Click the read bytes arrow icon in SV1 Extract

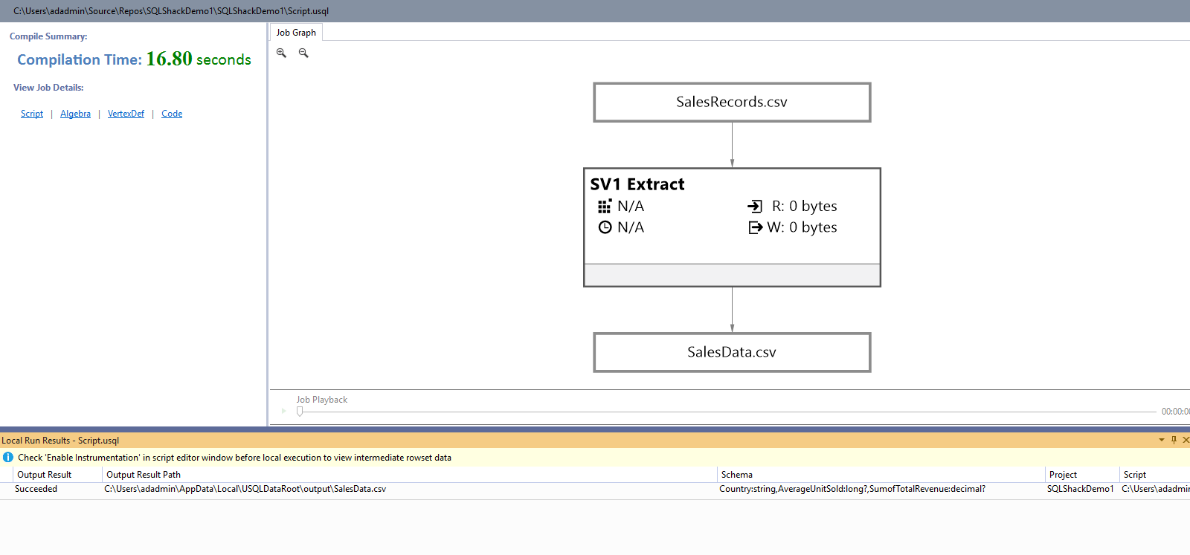pos(755,207)
